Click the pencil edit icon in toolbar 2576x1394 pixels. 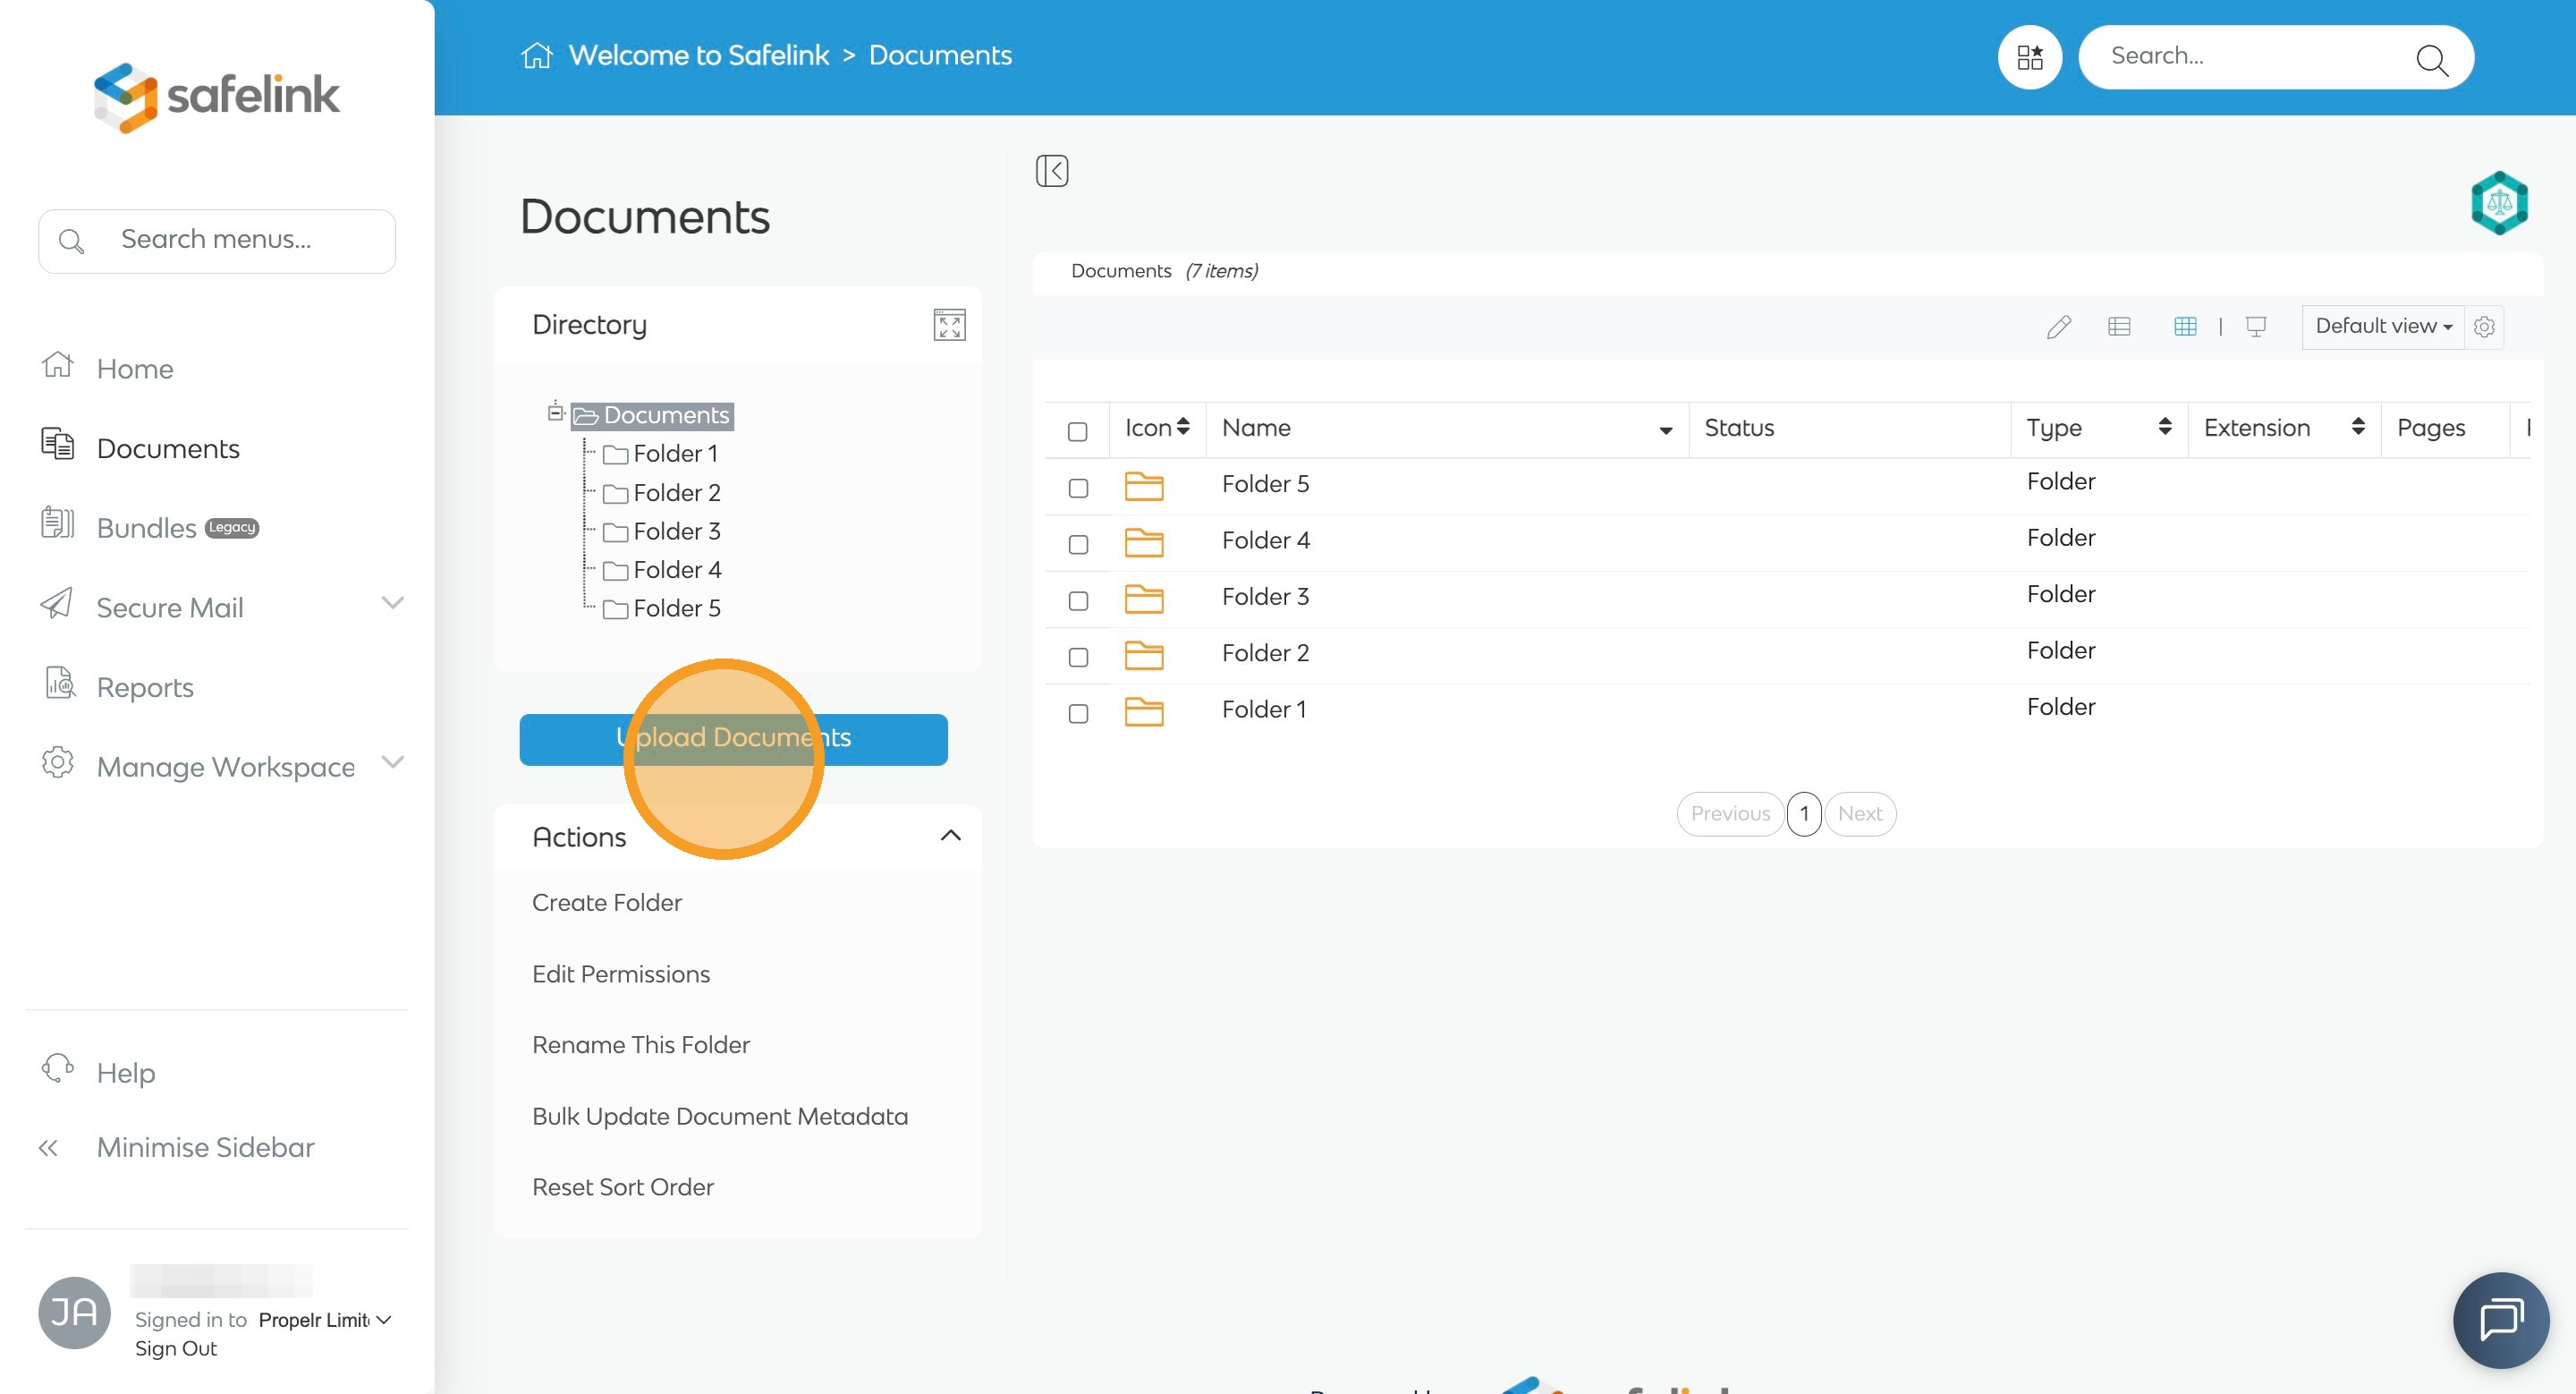(x=2058, y=326)
